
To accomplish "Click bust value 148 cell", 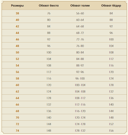I will 49,131.
